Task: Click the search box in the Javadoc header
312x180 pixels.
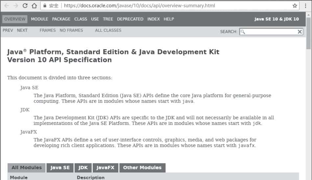Action: point(270,31)
